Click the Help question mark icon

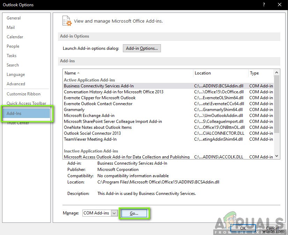point(264,5)
